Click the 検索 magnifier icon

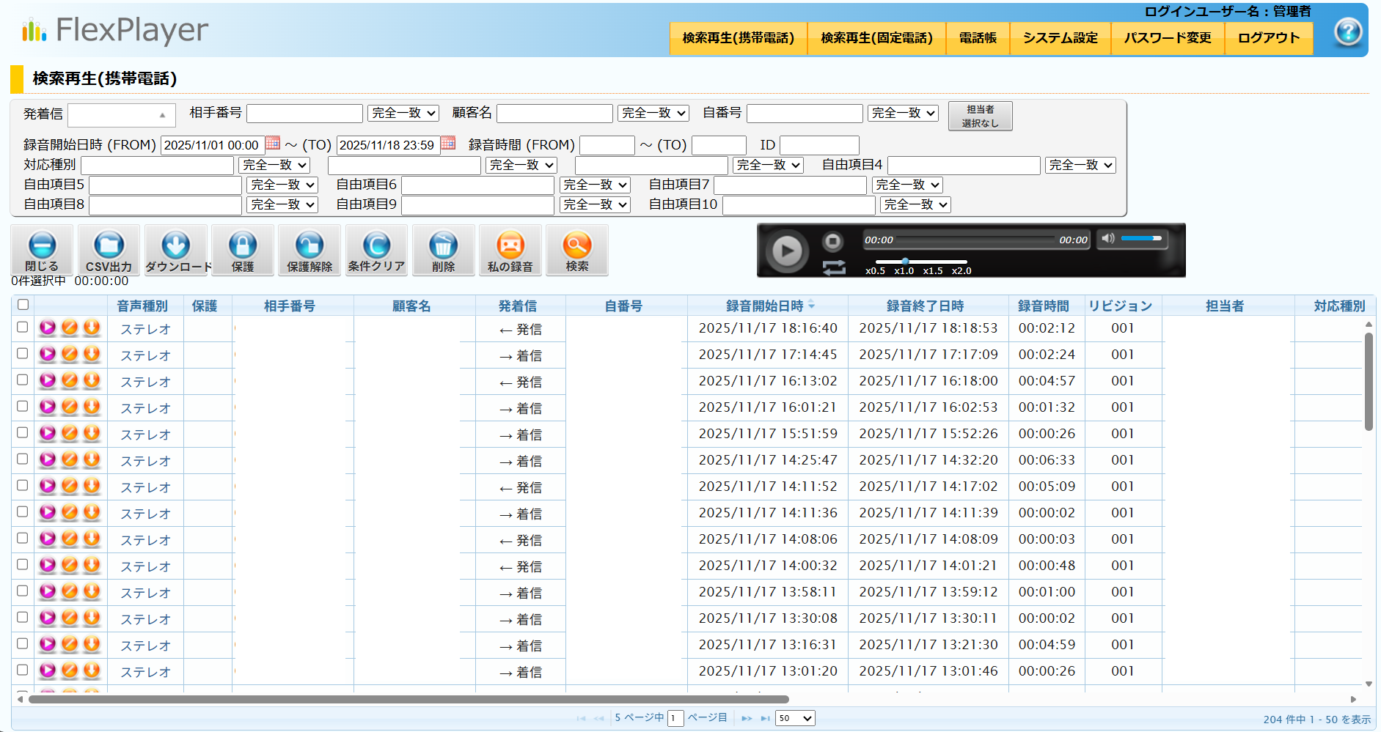pyautogui.click(x=577, y=250)
